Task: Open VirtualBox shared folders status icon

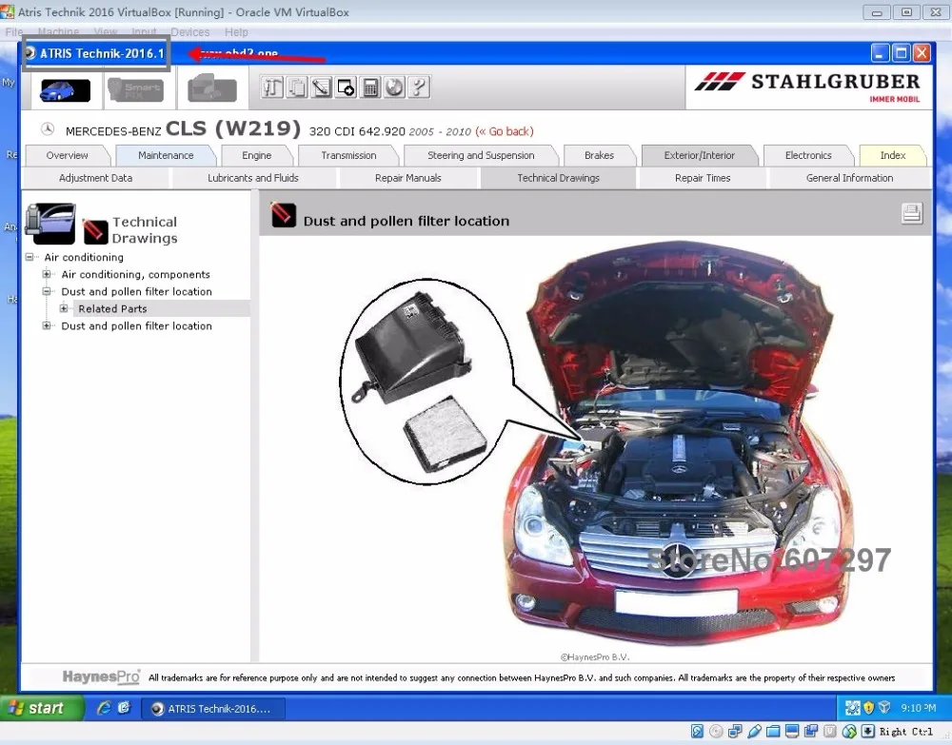Action: [773, 732]
